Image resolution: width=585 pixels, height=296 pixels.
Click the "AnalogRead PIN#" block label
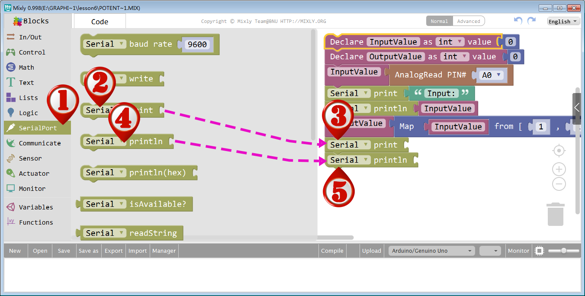[431, 75]
